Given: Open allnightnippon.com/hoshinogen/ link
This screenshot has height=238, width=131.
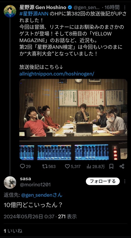Looking at the screenshot, I should coord(57,74).
